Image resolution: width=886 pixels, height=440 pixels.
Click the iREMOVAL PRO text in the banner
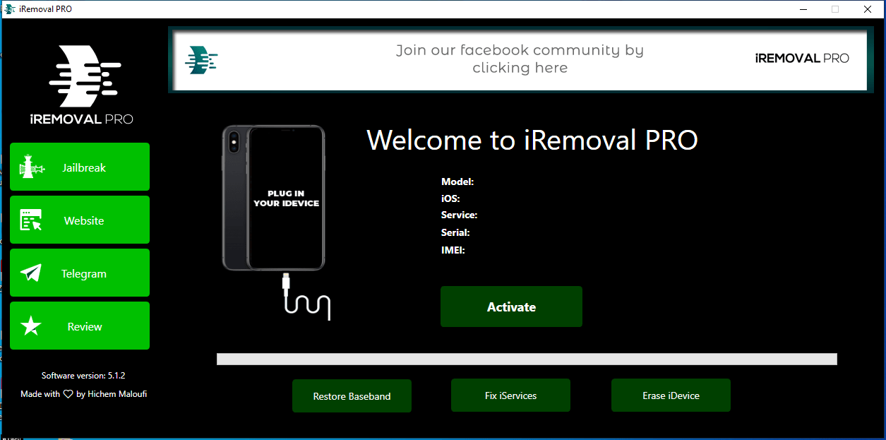(801, 58)
